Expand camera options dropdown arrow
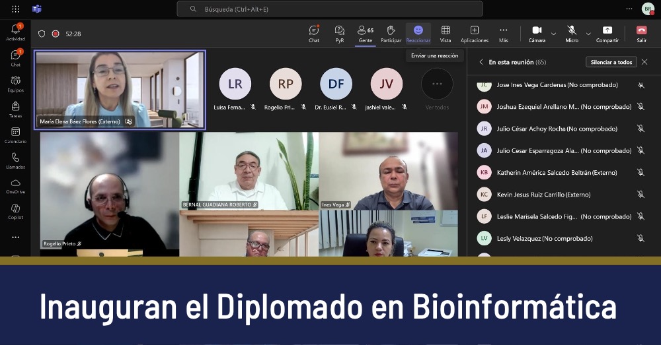Screen dimensions: 661x345 (554, 34)
